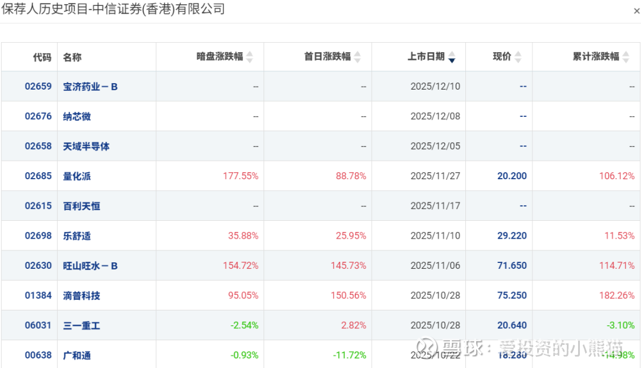The height and width of the screenshot is (368, 641).
Task: Click 量化派 grey-market gain 177.55%
Action: 240,176
